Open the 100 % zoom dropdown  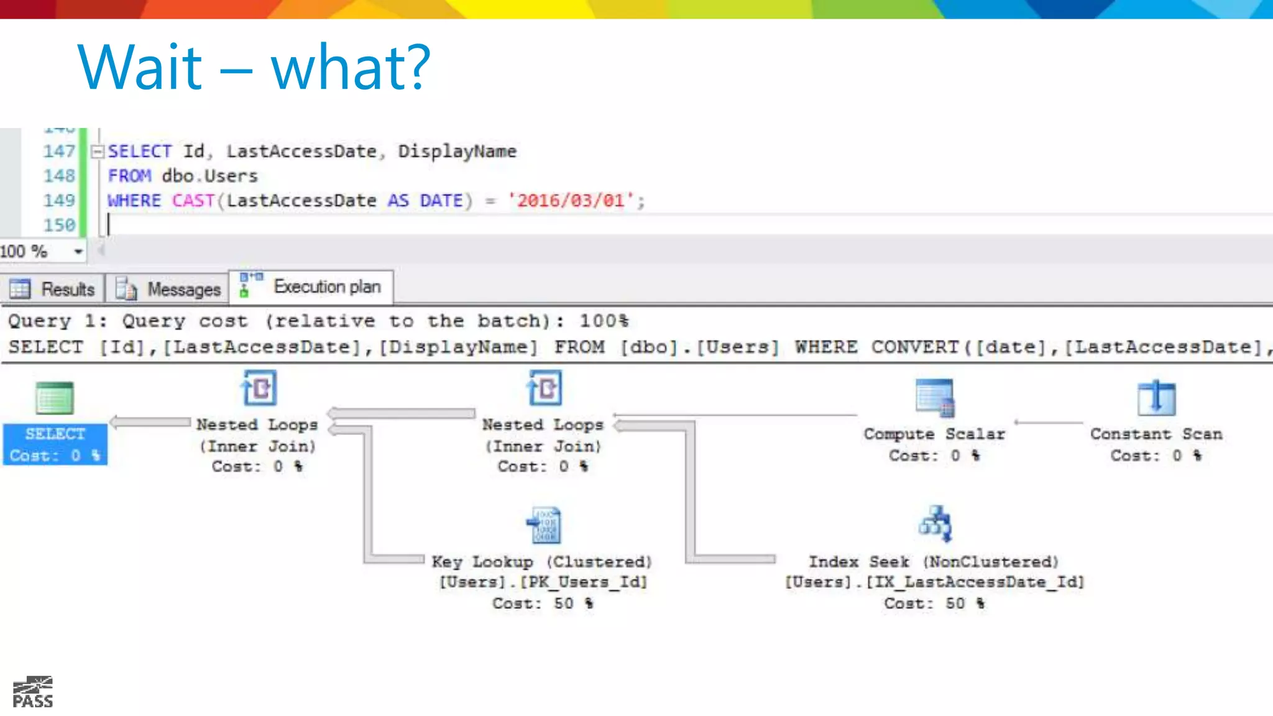(78, 252)
